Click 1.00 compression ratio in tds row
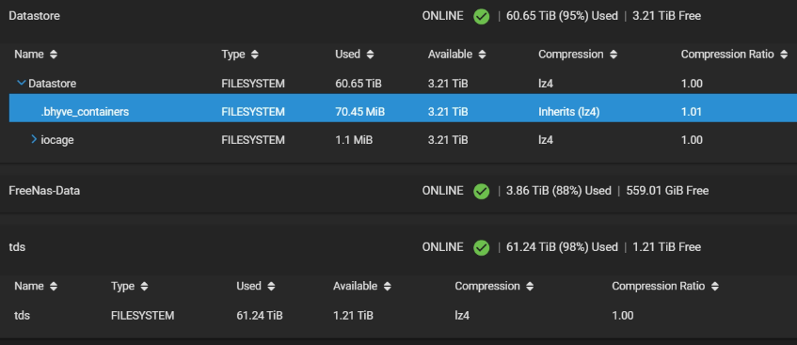797x345 pixels. (x=623, y=316)
